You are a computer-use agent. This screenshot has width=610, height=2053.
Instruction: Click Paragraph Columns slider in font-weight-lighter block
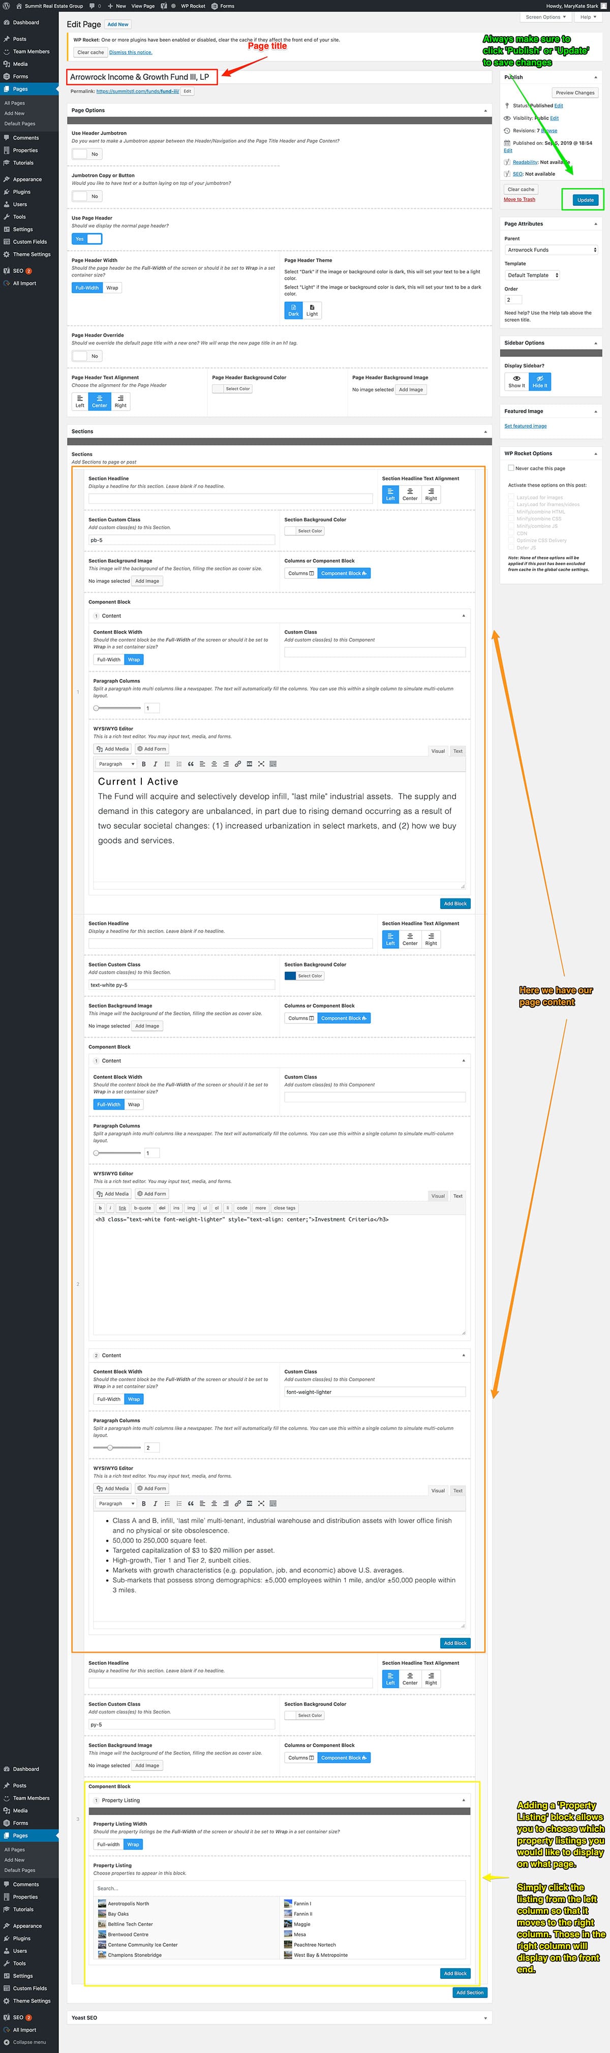click(x=117, y=1447)
